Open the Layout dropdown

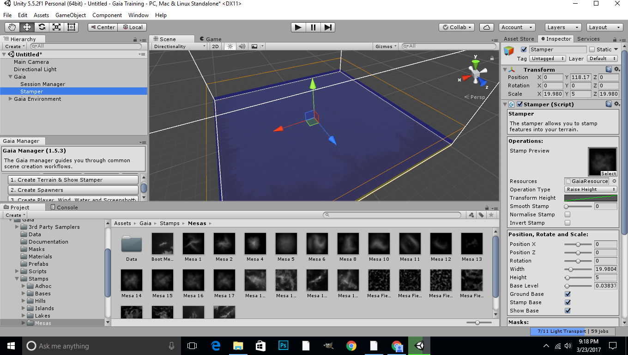[604, 27]
